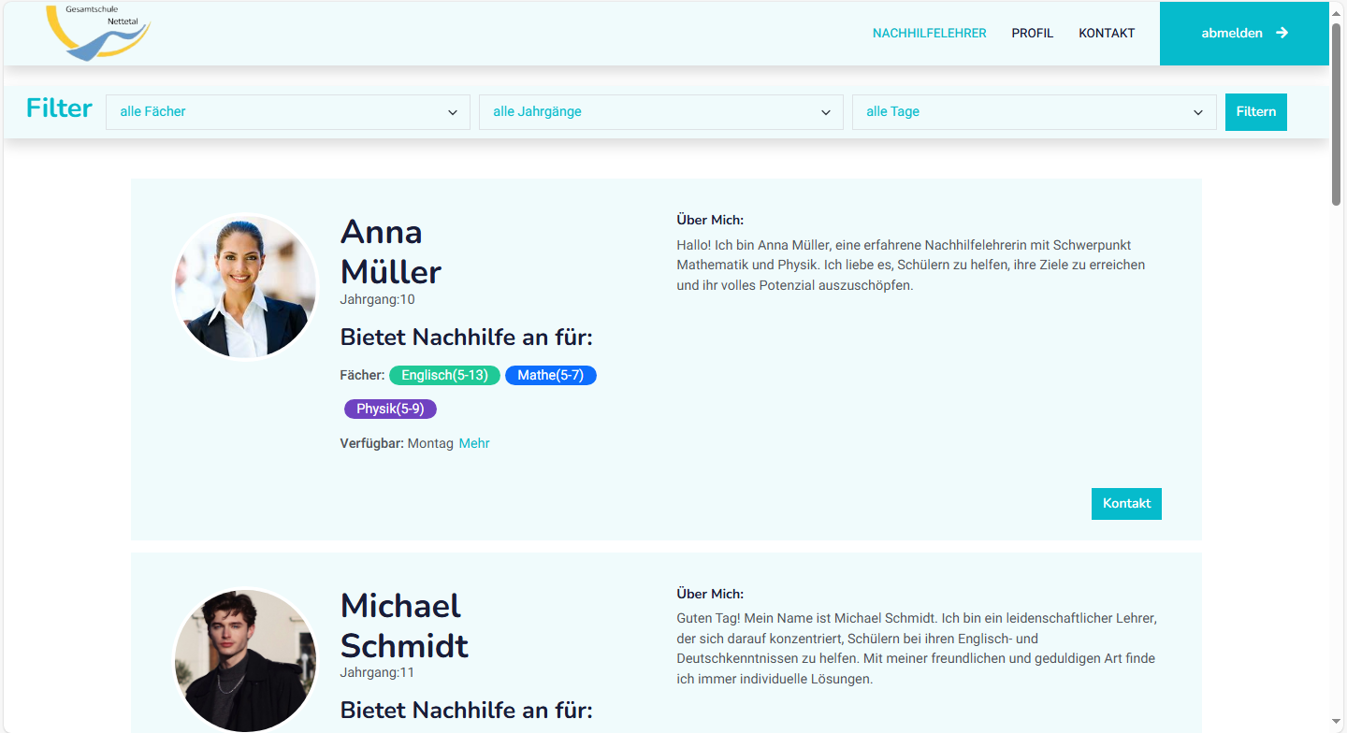Click the Anna Müller name heading
Viewport: 1347px width, 733px height.
(x=390, y=252)
